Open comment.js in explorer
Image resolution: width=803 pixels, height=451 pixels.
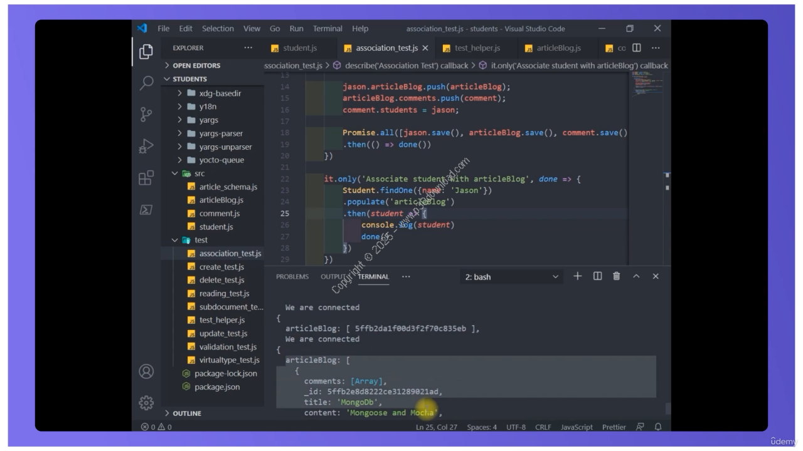219,213
